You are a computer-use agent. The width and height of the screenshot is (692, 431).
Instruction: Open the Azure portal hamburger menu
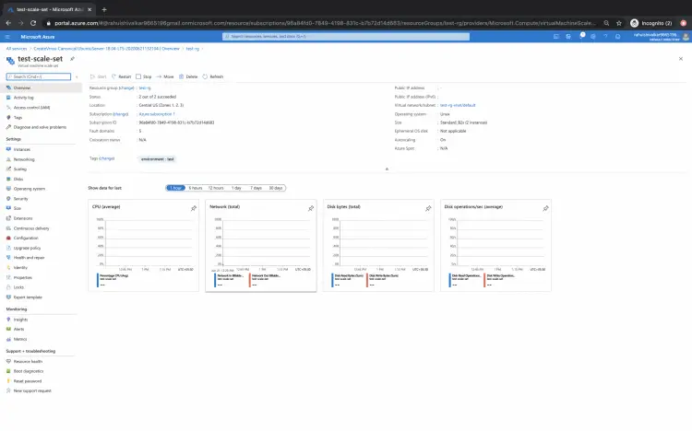point(7,37)
